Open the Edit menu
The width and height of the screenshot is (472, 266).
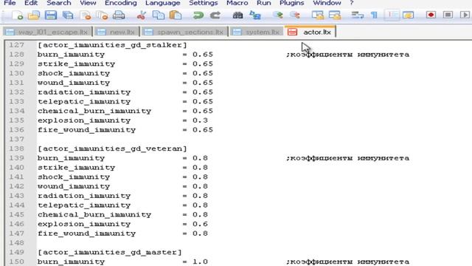pyautogui.click(x=31, y=3)
